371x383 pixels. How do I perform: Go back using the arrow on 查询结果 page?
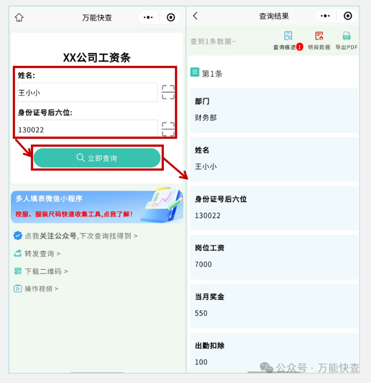pos(195,16)
